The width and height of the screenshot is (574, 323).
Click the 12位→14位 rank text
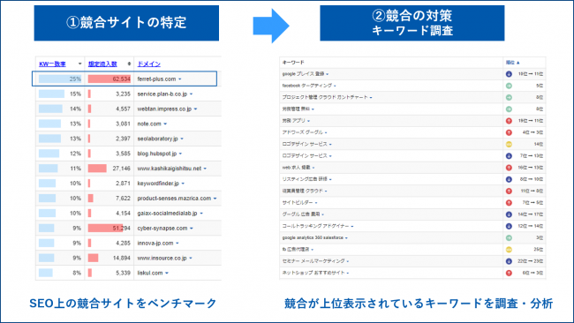click(531, 226)
